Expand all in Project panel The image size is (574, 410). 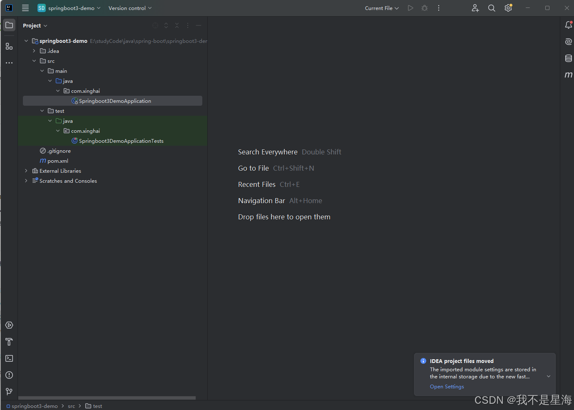click(x=166, y=25)
